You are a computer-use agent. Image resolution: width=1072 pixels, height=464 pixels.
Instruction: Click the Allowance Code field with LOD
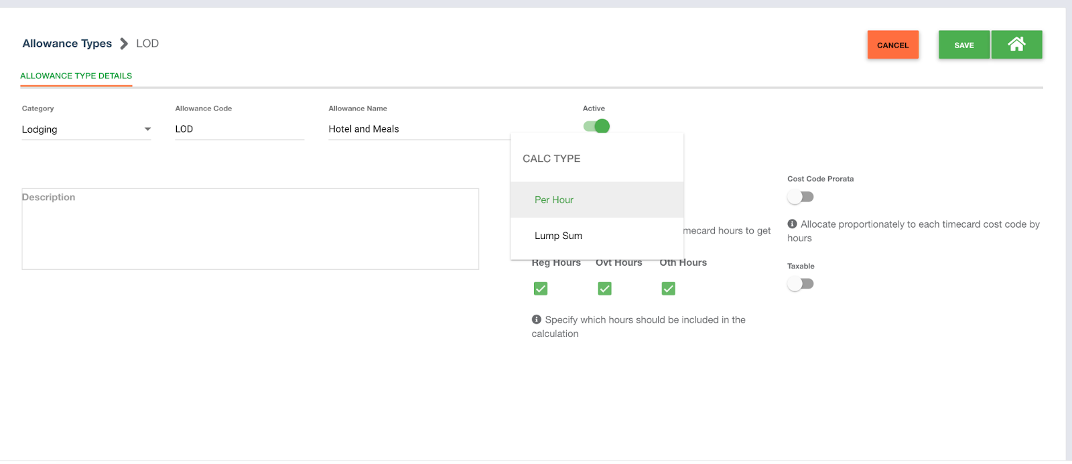click(x=240, y=129)
